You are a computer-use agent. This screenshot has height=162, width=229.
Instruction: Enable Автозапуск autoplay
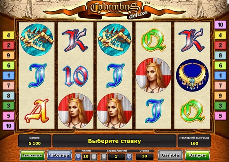pos(32,155)
